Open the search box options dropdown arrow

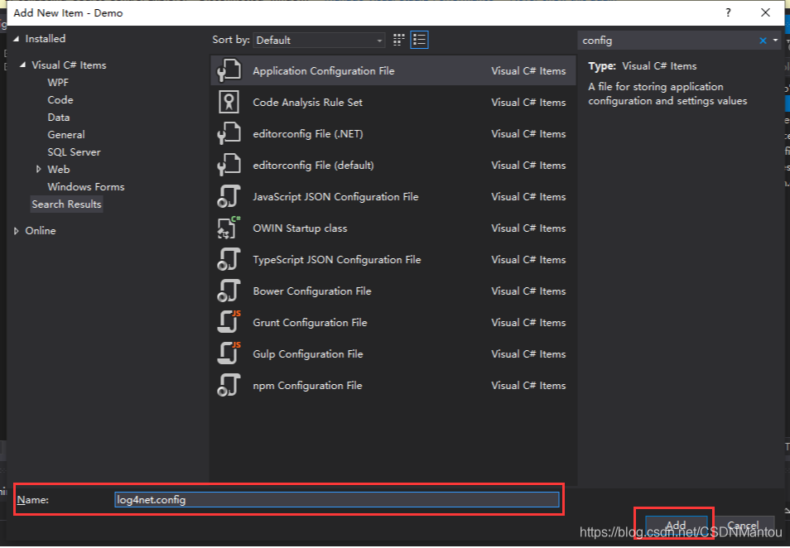[775, 41]
